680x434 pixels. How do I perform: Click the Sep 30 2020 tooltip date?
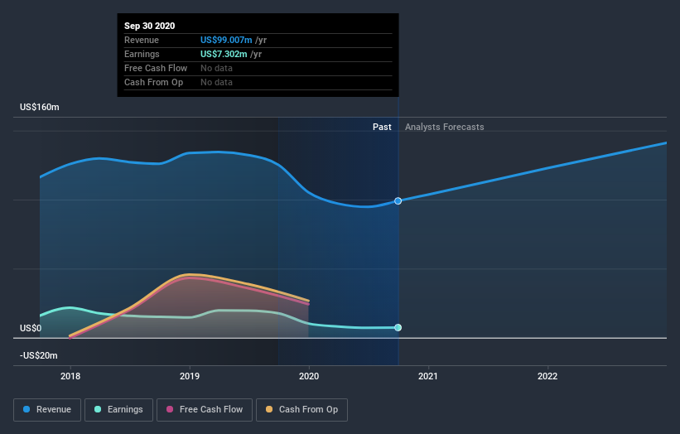click(x=150, y=26)
